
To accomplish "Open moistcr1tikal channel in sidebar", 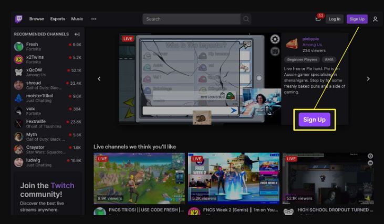I will point(47,98).
